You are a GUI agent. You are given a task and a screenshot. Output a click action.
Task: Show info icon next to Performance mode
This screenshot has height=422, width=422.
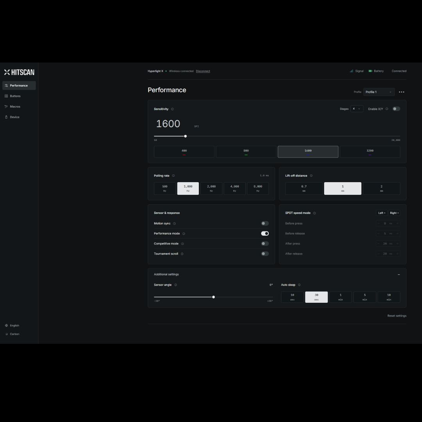click(184, 234)
